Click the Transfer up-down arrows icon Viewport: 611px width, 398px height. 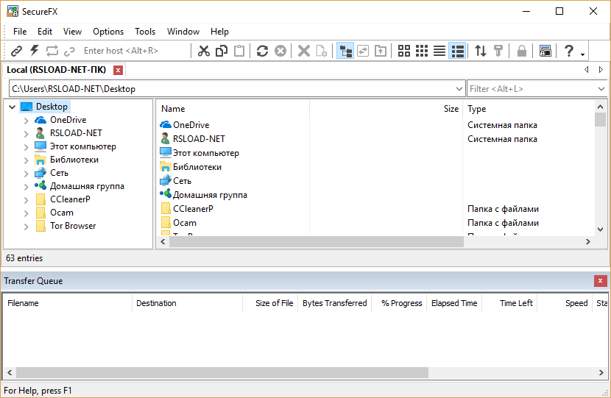[x=481, y=51]
